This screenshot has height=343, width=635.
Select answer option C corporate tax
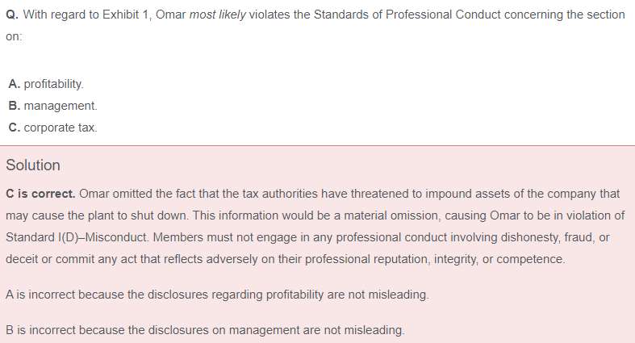tap(52, 128)
